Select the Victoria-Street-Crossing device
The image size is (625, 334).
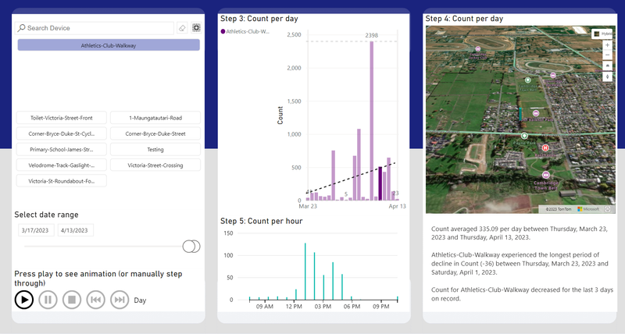tap(155, 165)
